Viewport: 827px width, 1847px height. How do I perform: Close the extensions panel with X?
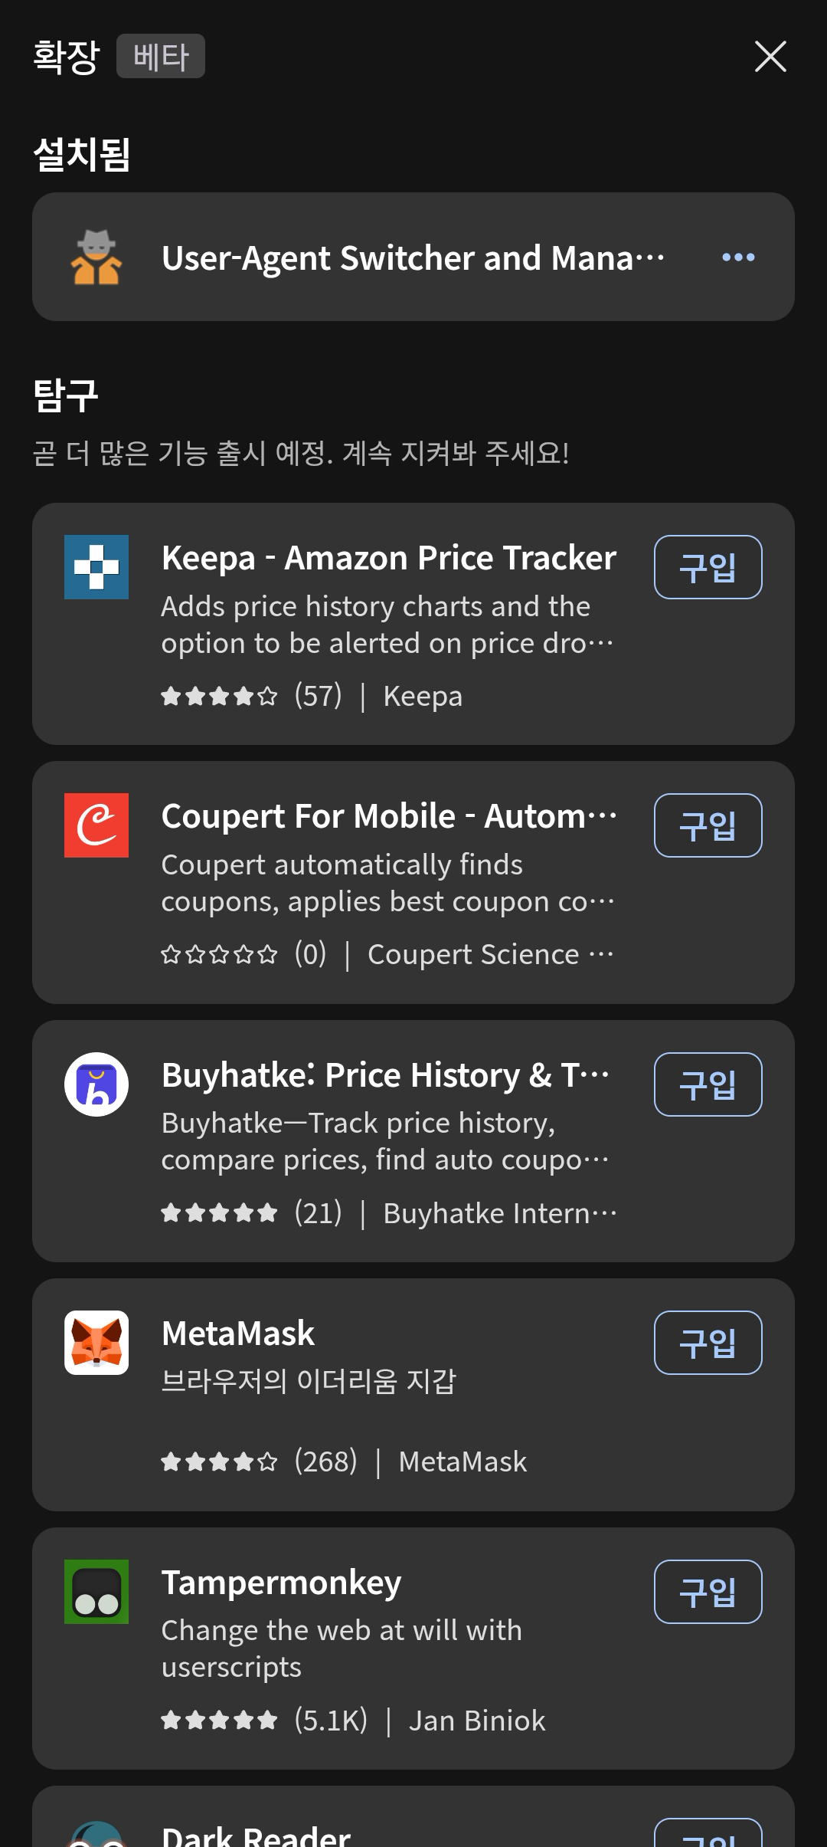(770, 57)
